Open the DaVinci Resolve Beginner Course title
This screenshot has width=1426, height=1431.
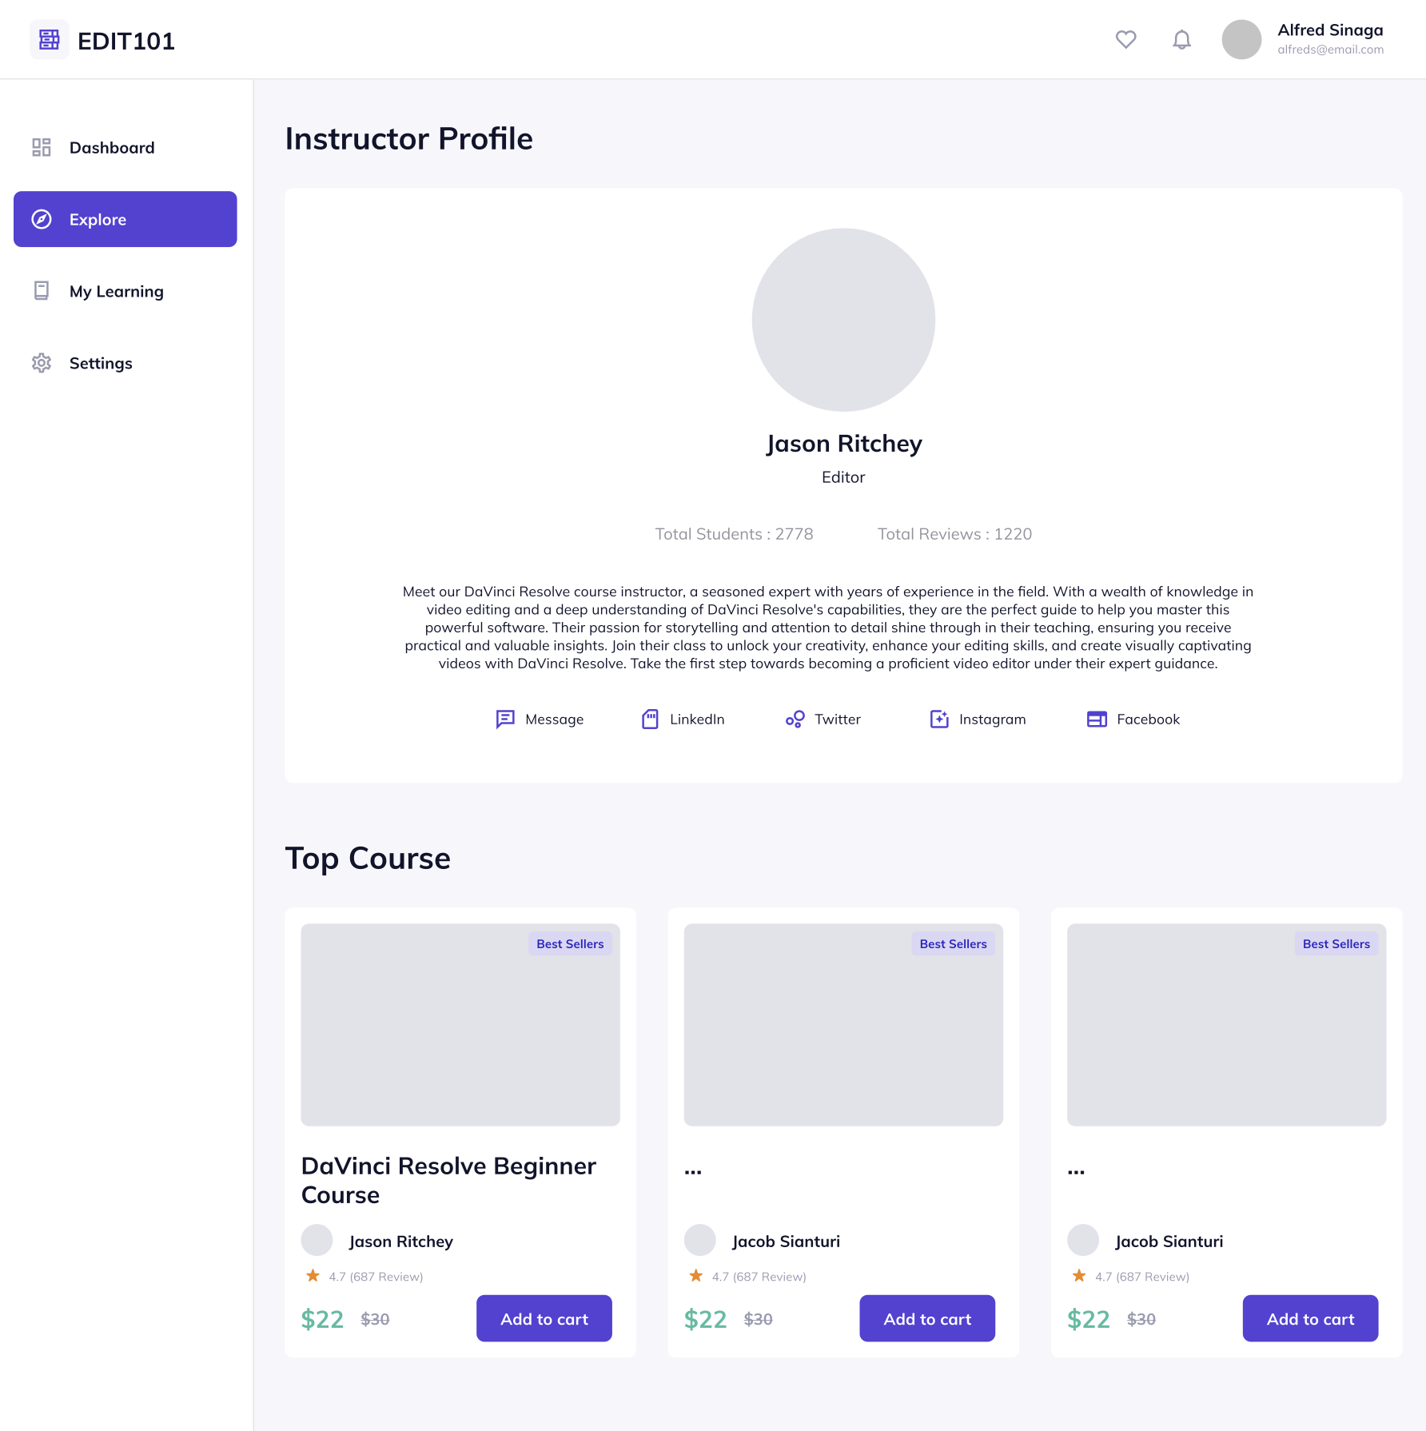448,1180
